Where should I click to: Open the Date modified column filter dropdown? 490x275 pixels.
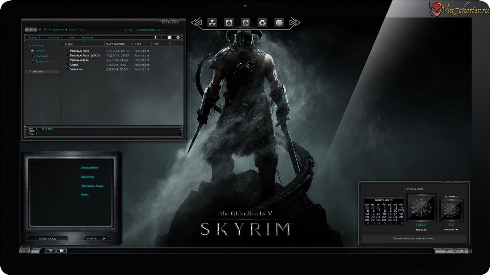131,44
